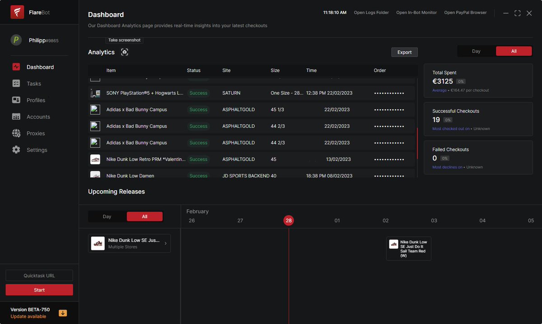This screenshot has height=324, width=542.
Task: Click the Export button
Action: (404, 52)
